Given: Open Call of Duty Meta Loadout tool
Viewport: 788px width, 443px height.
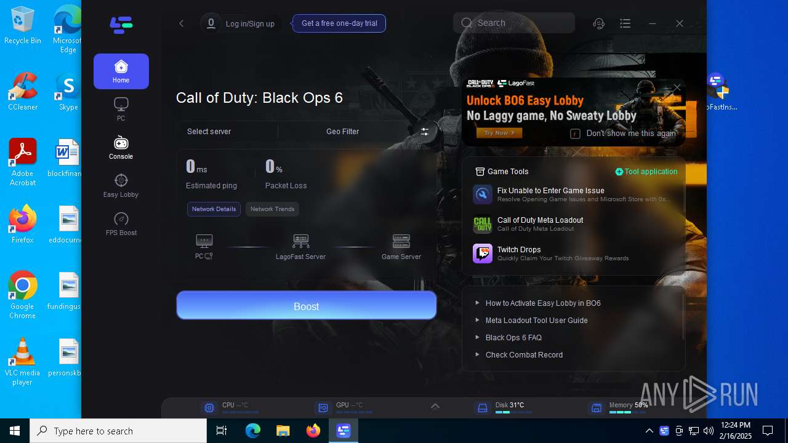Looking at the screenshot, I should click(573, 224).
